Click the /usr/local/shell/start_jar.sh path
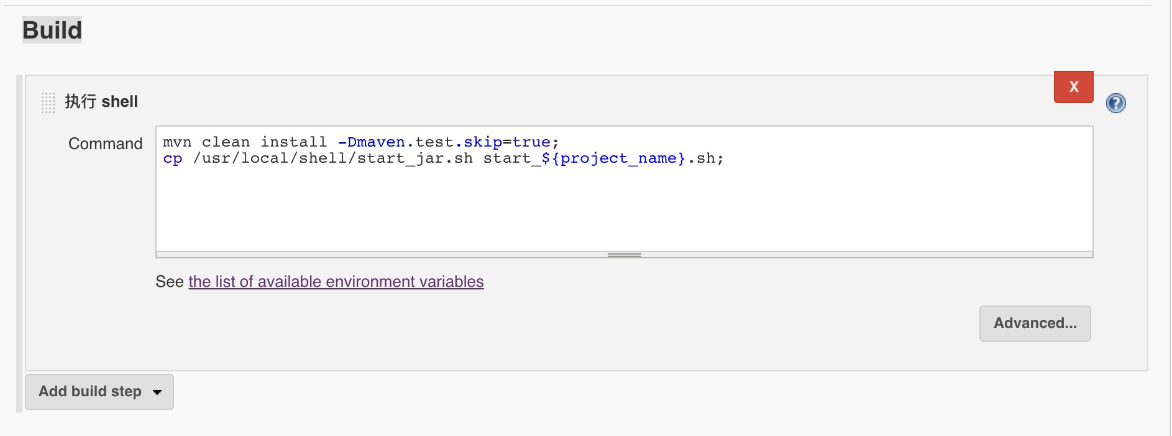 tap(333, 158)
